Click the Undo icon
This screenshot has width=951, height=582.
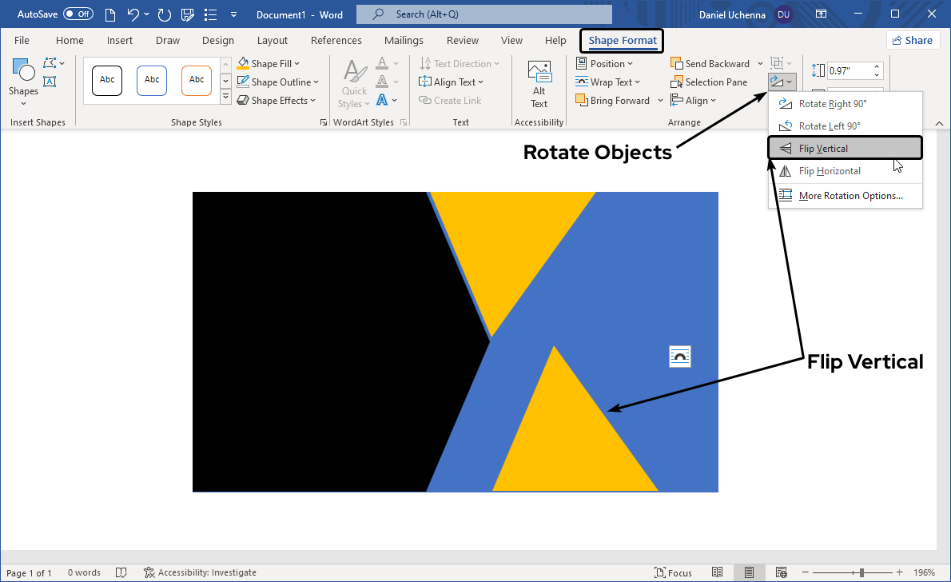point(133,14)
